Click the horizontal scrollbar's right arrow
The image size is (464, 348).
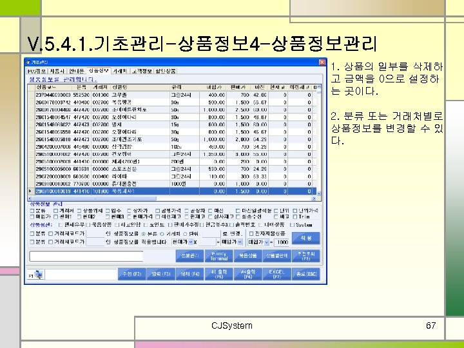[x=314, y=198]
